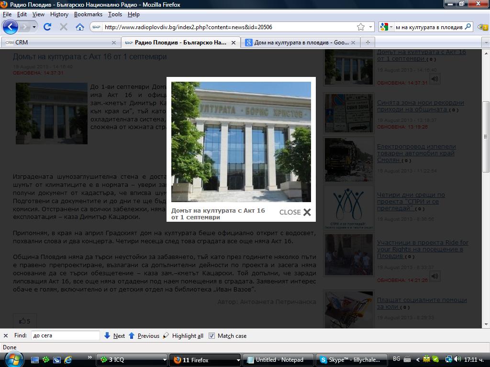Screen dimensions: 490x367
Task: Close the image lightbox with CLOSE X
Action: tap(295, 212)
